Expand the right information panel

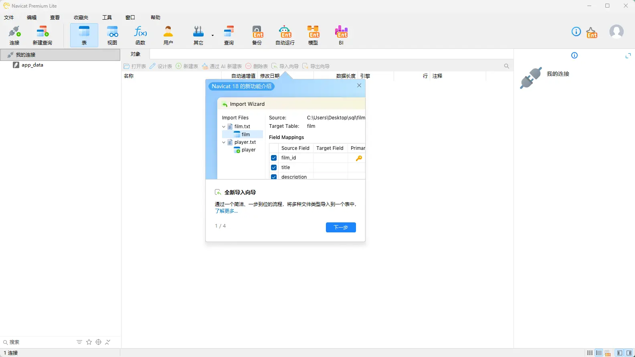point(628,56)
